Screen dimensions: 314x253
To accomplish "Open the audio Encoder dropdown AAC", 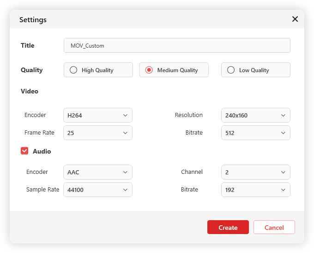I will coord(98,172).
